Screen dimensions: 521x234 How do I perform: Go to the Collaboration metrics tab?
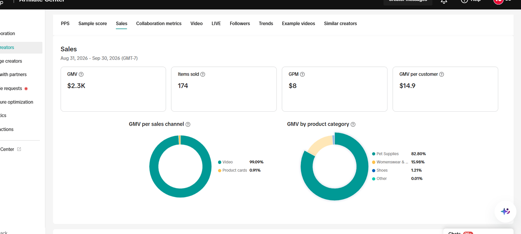coord(159,23)
